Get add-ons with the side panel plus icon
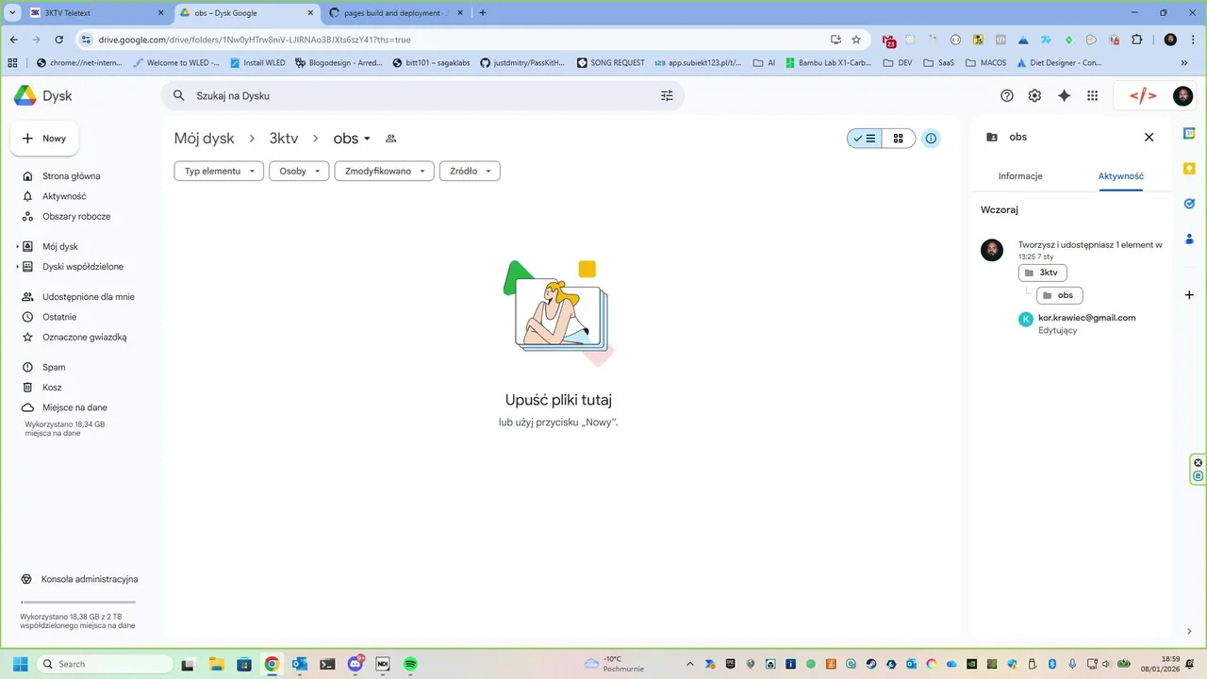 [1189, 295]
